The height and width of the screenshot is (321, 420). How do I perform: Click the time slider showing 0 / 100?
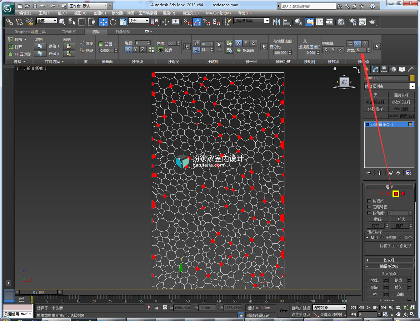point(39,292)
